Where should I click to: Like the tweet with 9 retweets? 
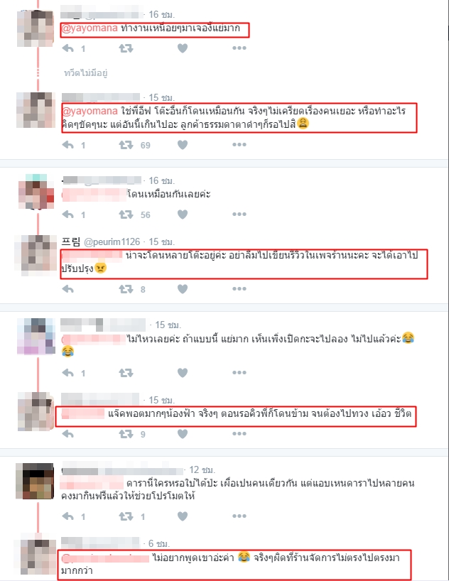[x=183, y=433]
